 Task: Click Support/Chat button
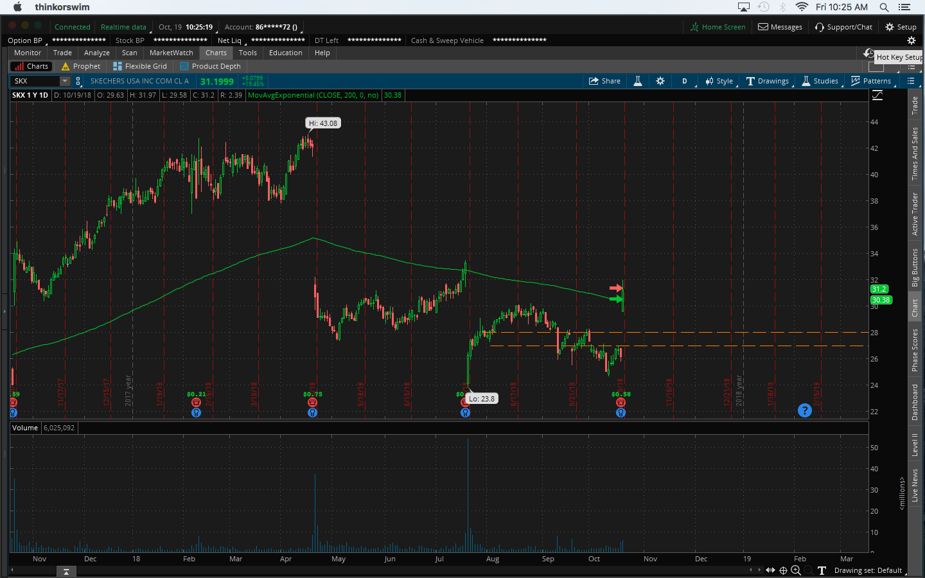coord(843,27)
